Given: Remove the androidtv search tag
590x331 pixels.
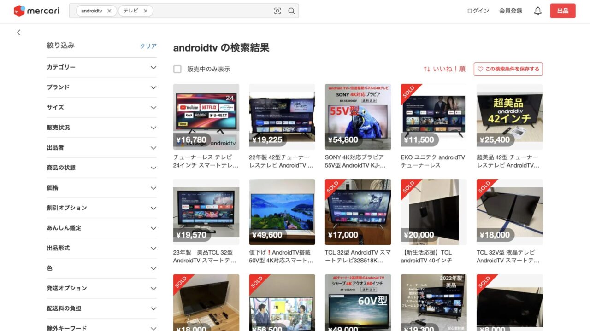Looking at the screenshot, I should point(109,11).
